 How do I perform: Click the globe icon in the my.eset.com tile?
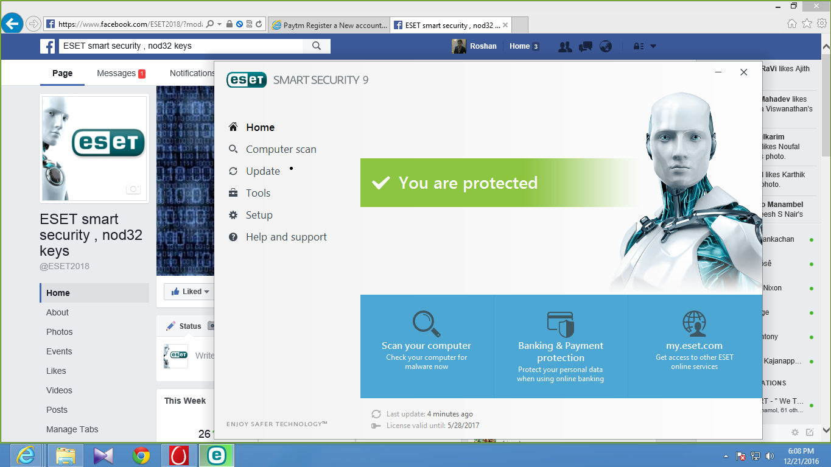pos(695,323)
